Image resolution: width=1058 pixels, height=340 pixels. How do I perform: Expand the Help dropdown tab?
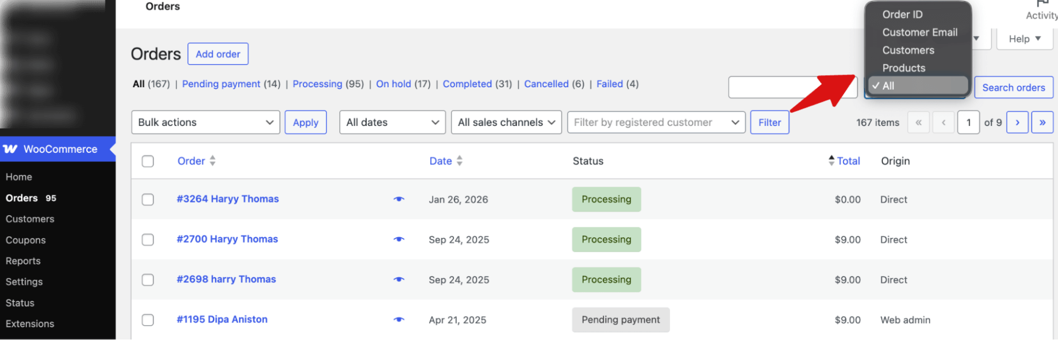point(1025,39)
